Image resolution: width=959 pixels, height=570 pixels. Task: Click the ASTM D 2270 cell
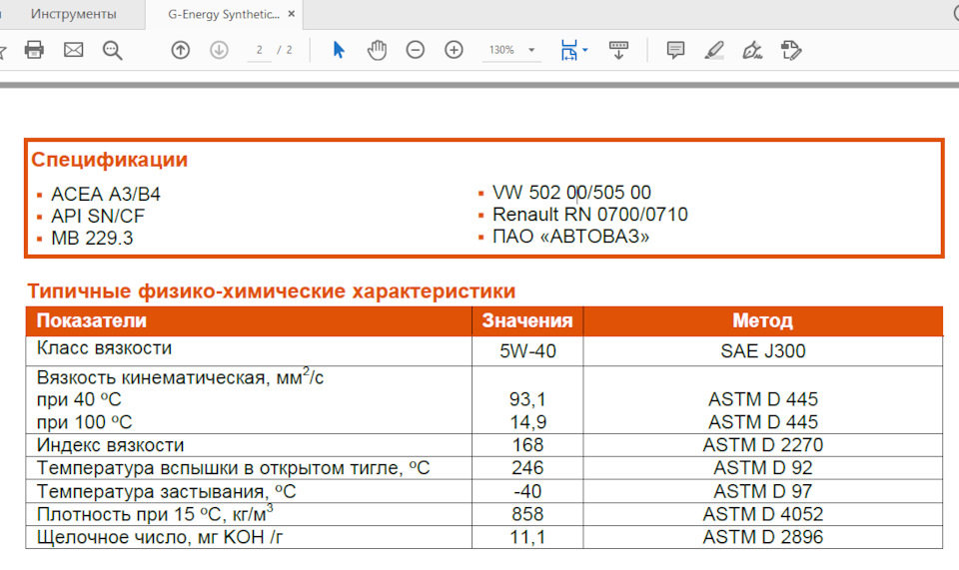(x=762, y=445)
